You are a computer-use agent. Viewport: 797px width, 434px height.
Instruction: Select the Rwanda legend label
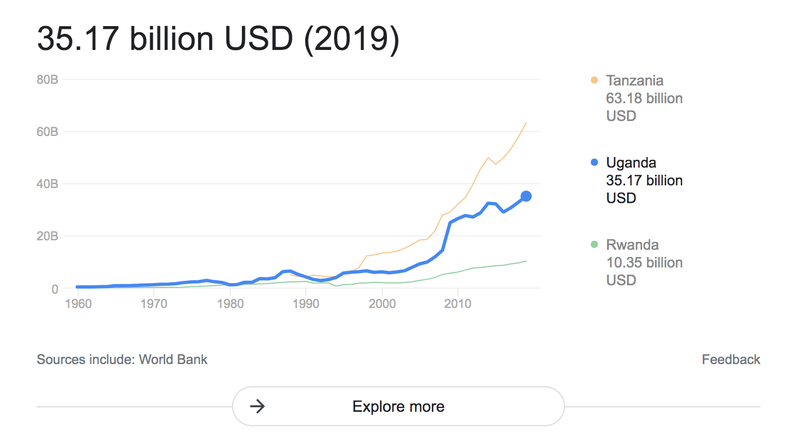pyautogui.click(x=632, y=245)
